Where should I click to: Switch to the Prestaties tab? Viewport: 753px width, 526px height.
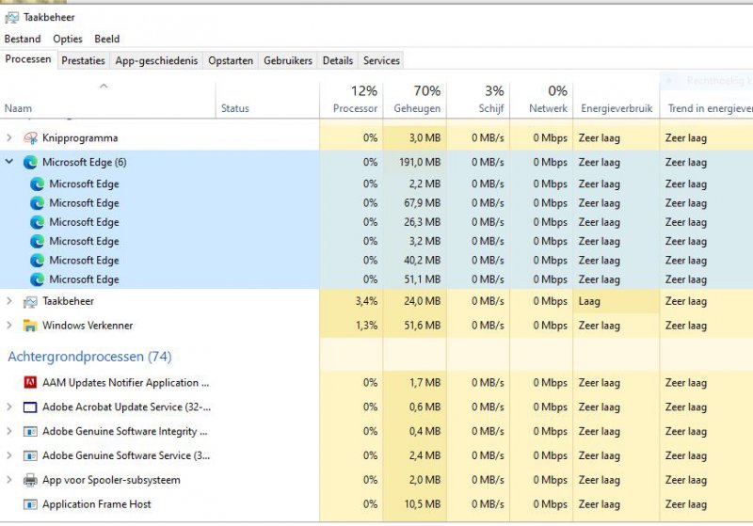pos(83,61)
